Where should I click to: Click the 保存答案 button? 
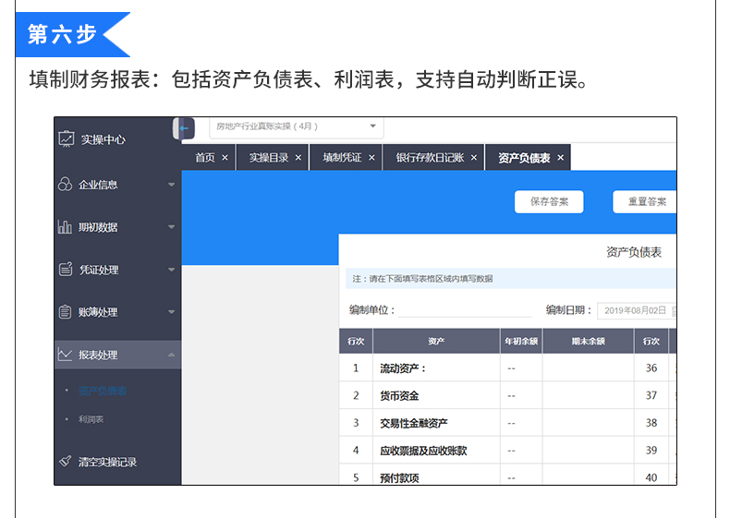549,201
